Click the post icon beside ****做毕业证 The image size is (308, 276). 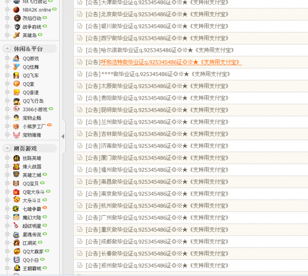click(80, 74)
